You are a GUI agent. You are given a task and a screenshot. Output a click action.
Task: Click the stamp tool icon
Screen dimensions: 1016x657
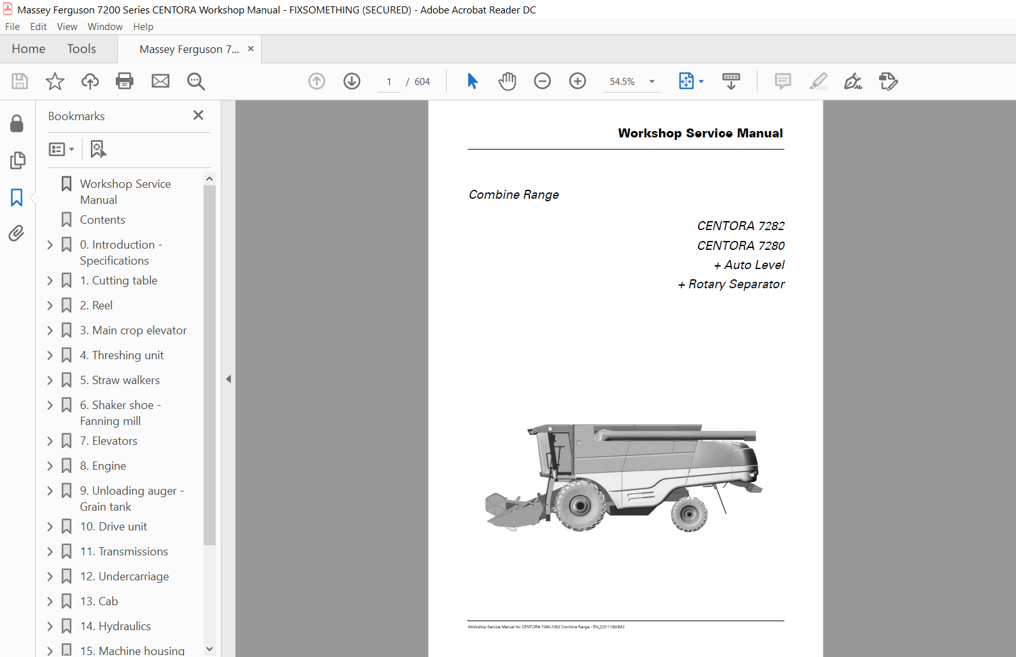click(x=889, y=81)
